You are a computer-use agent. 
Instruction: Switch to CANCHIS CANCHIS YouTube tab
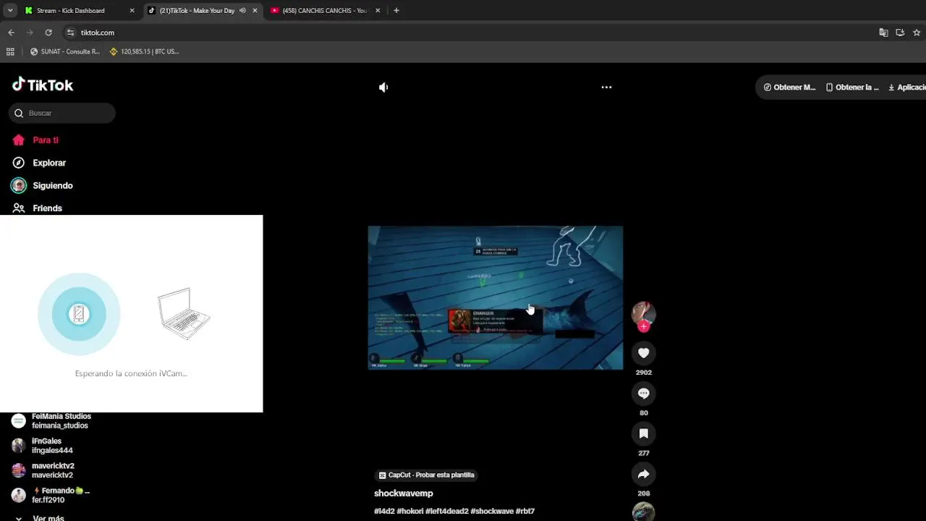coord(324,10)
